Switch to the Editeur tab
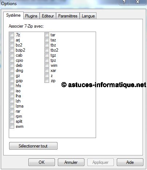 click(48, 16)
